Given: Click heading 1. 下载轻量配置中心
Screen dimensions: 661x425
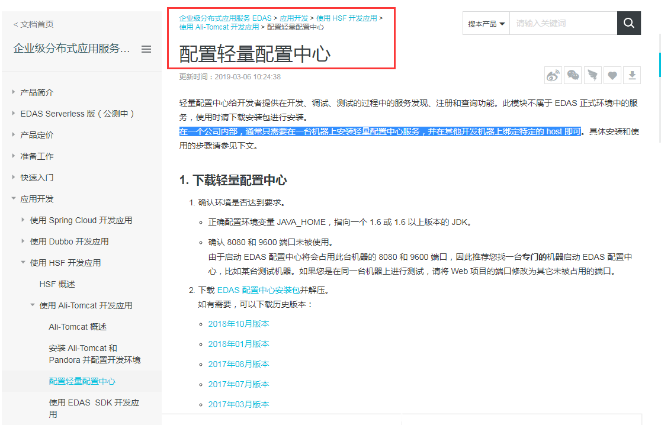Looking at the screenshot, I should pos(233,181).
